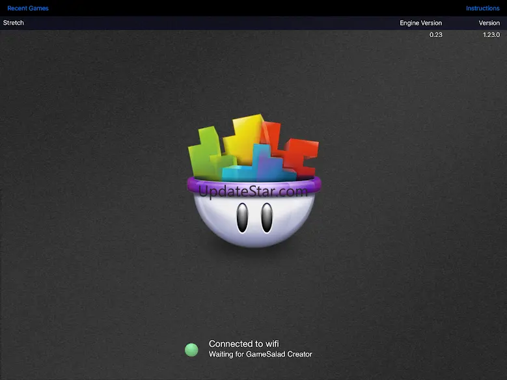Open the Instructions page

coord(482,8)
